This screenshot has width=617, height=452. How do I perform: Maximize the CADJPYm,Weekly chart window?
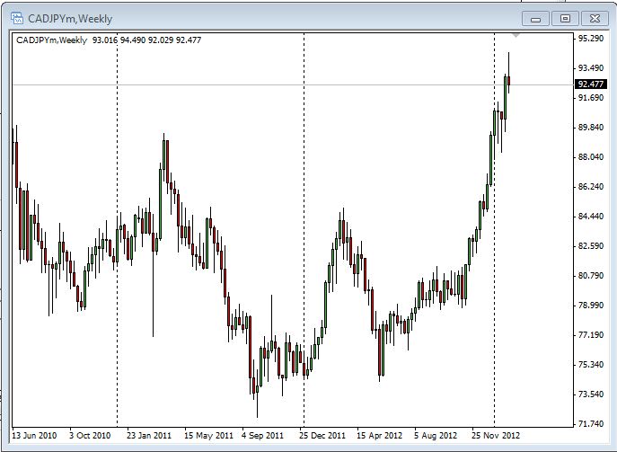pyautogui.click(x=565, y=19)
